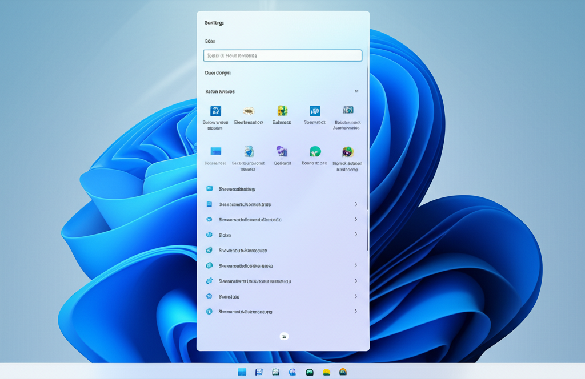Click the multicolor 'Boreck dobont' app icon
585x379 pixels.
point(348,152)
